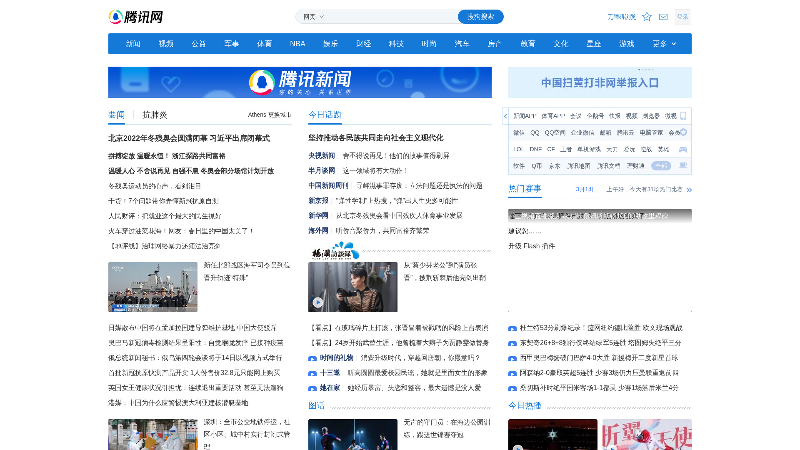The width and height of the screenshot is (800, 450).
Task: Open the 腾讯地图 link
Action: [x=579, y=166]
